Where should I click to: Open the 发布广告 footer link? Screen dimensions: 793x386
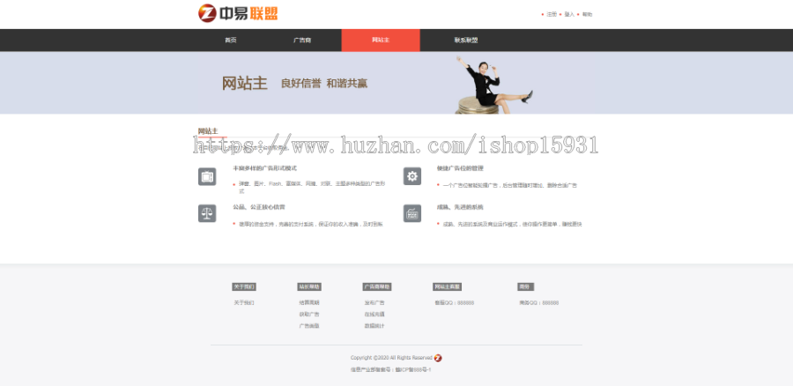[x=374, y=302]
